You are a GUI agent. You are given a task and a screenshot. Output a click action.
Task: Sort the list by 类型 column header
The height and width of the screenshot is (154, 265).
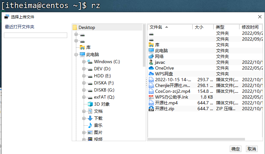(227, 27)
